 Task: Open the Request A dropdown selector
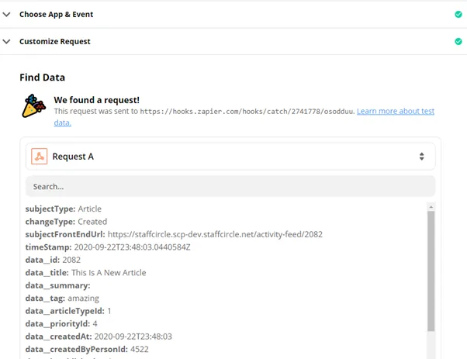[230, 157]
